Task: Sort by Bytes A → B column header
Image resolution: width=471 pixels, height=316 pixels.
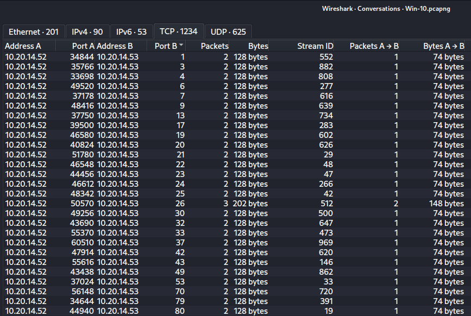Action: [432, 46]
